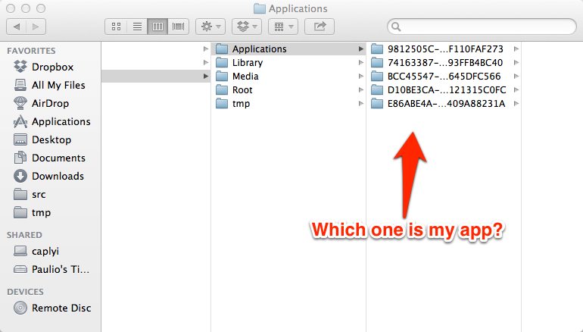The height and width of the screenshot is (332, 583).
Task: Click the Media folder icon
Action: coord(222,77)
